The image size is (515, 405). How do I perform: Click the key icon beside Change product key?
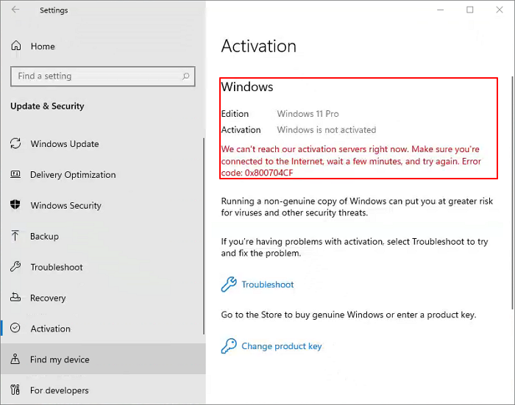(229, 346)
